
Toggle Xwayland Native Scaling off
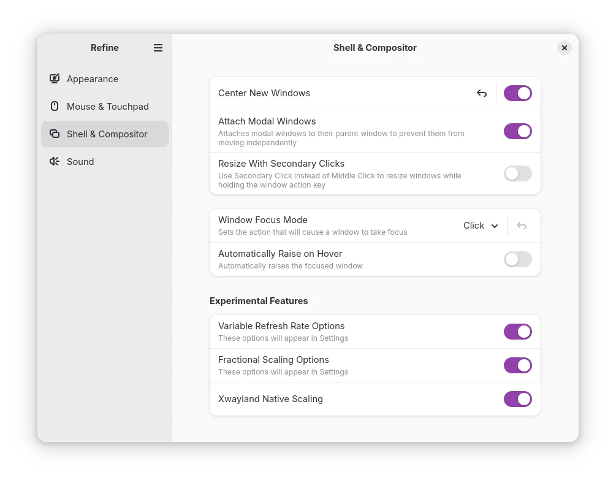coord(517,399)
